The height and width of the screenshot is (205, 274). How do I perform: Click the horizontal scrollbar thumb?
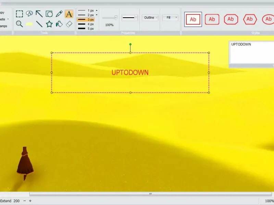point(150,194)
